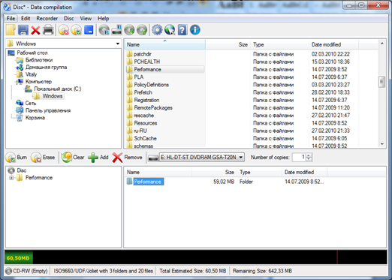Image resolution: width=392 pixels, height=280 pixels.
Task: Click the floppy disk save icon
Action: (x=23, y=30)
